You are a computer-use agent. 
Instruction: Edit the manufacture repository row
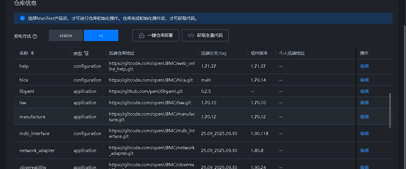(364, 117)
